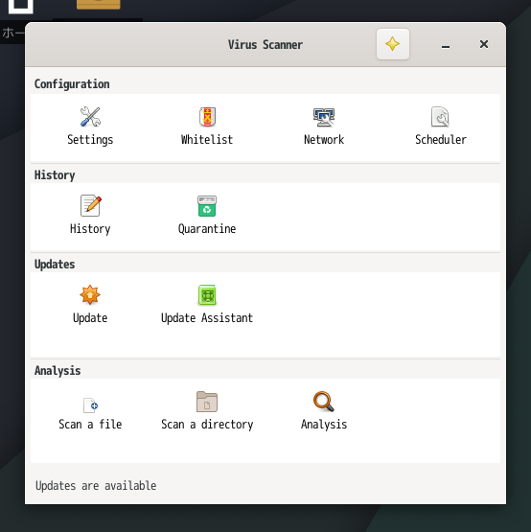Click the "Whitelist" label text

pos(207,139)
